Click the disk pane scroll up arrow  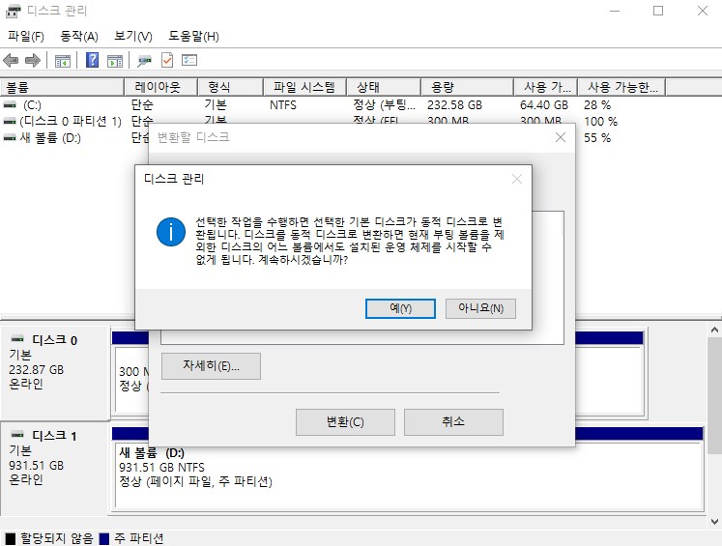[x=714, y=330]
